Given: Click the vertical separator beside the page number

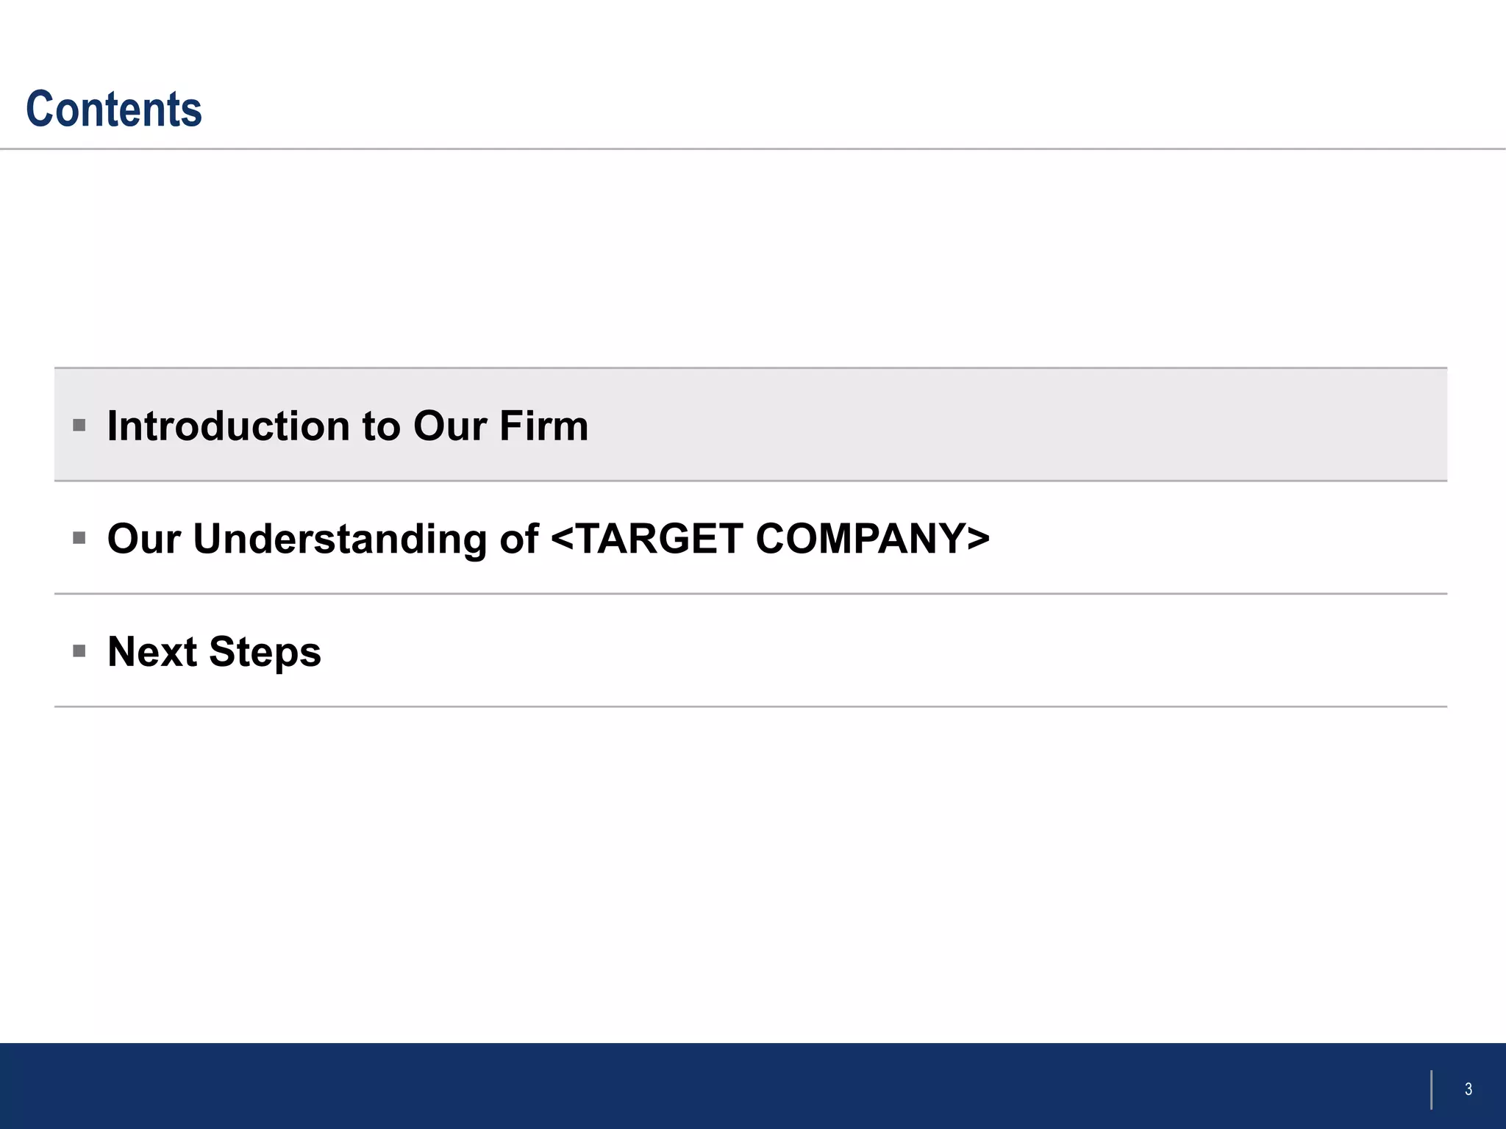Looking at the screenshot, I should click(1431, 1089).
